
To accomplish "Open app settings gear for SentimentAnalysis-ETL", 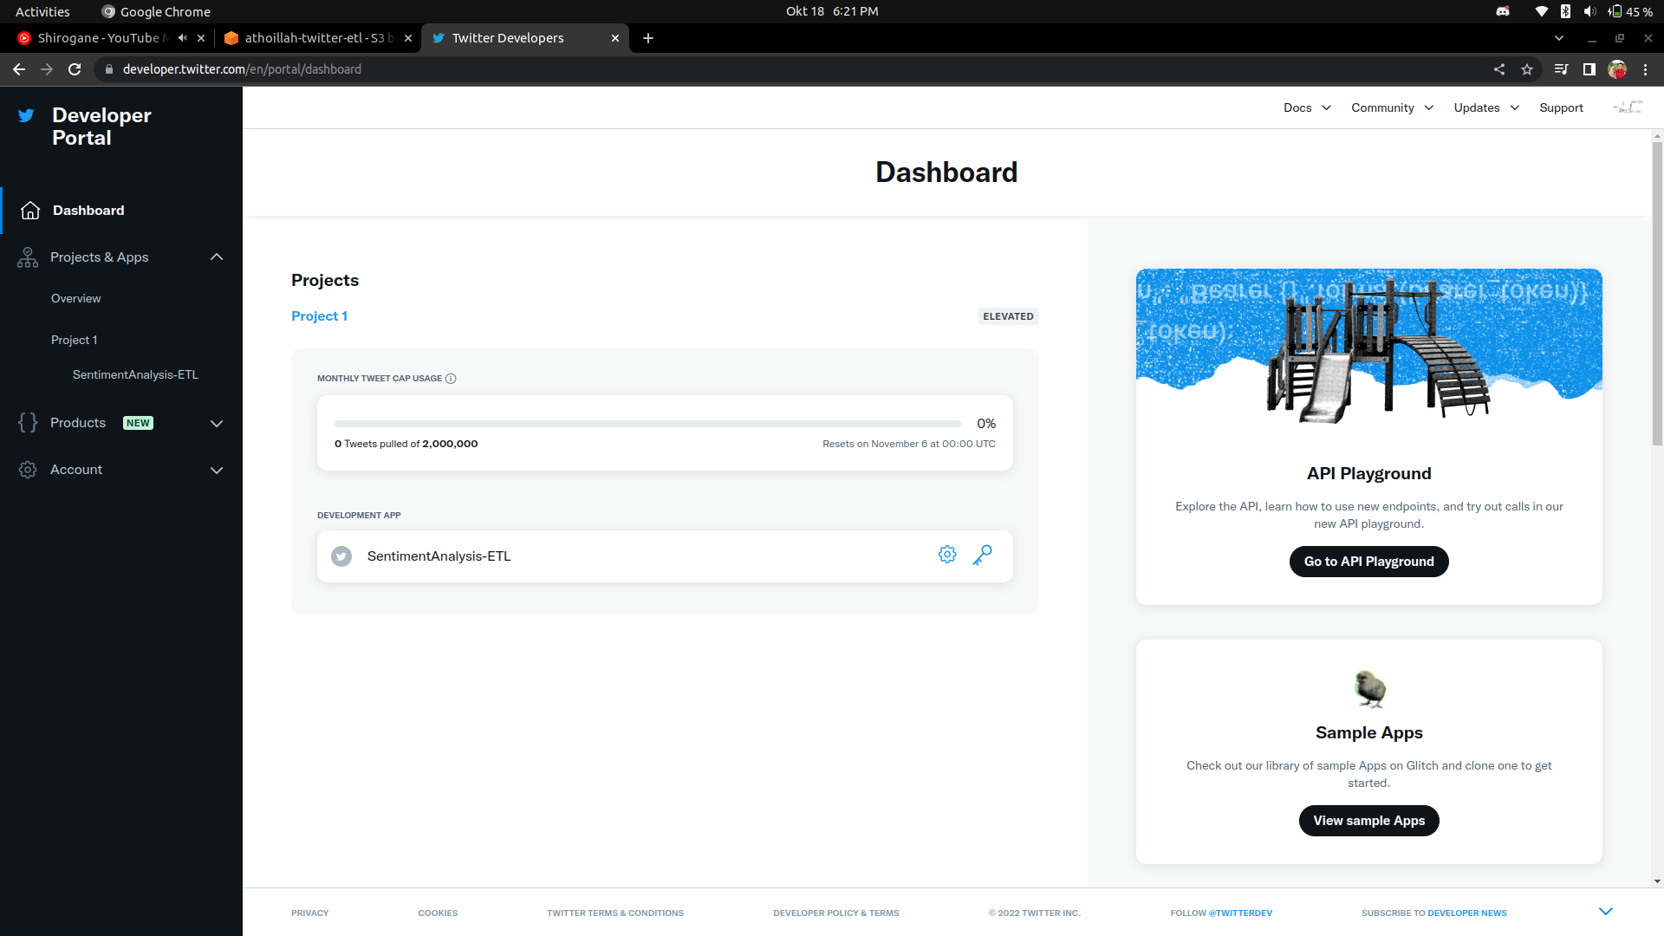I will 947,555.
